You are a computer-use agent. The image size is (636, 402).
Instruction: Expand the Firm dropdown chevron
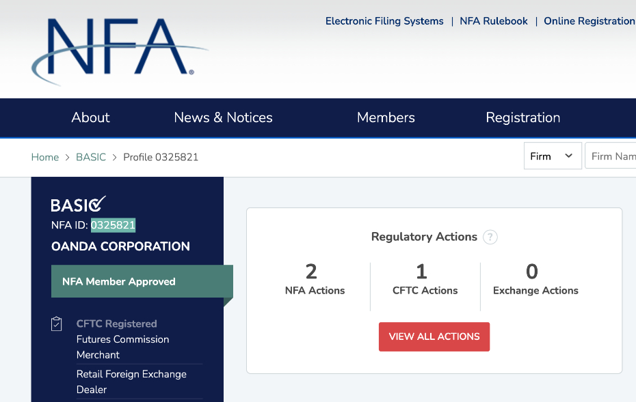[568, 156]
